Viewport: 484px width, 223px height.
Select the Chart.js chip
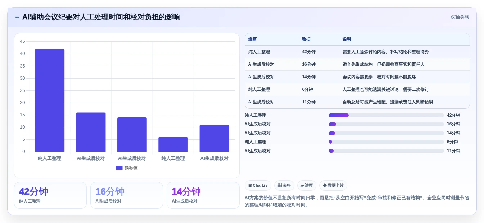258,186
